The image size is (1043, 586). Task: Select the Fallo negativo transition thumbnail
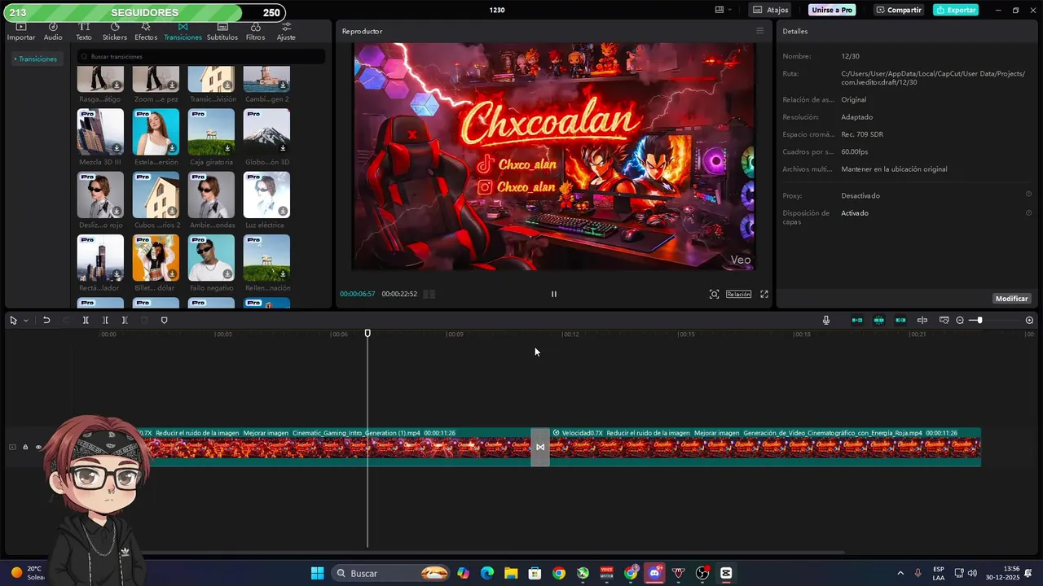point(211,258)
